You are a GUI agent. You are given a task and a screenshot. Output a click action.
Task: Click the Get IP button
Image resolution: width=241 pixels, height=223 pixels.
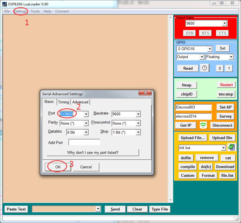coord(186,125)
